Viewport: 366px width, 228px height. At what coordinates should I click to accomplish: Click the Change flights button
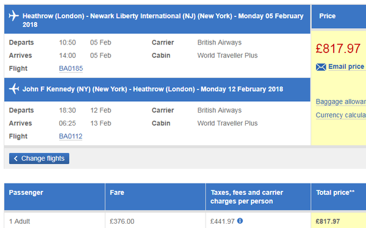(39, 159)
